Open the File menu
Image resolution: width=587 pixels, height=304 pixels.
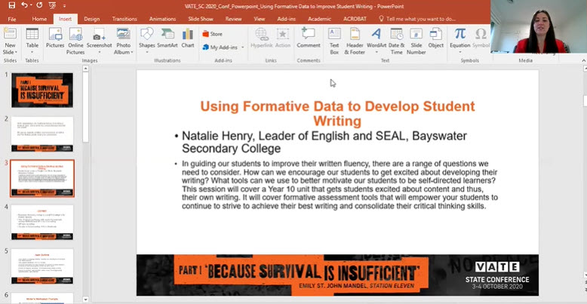pos(12,18)
